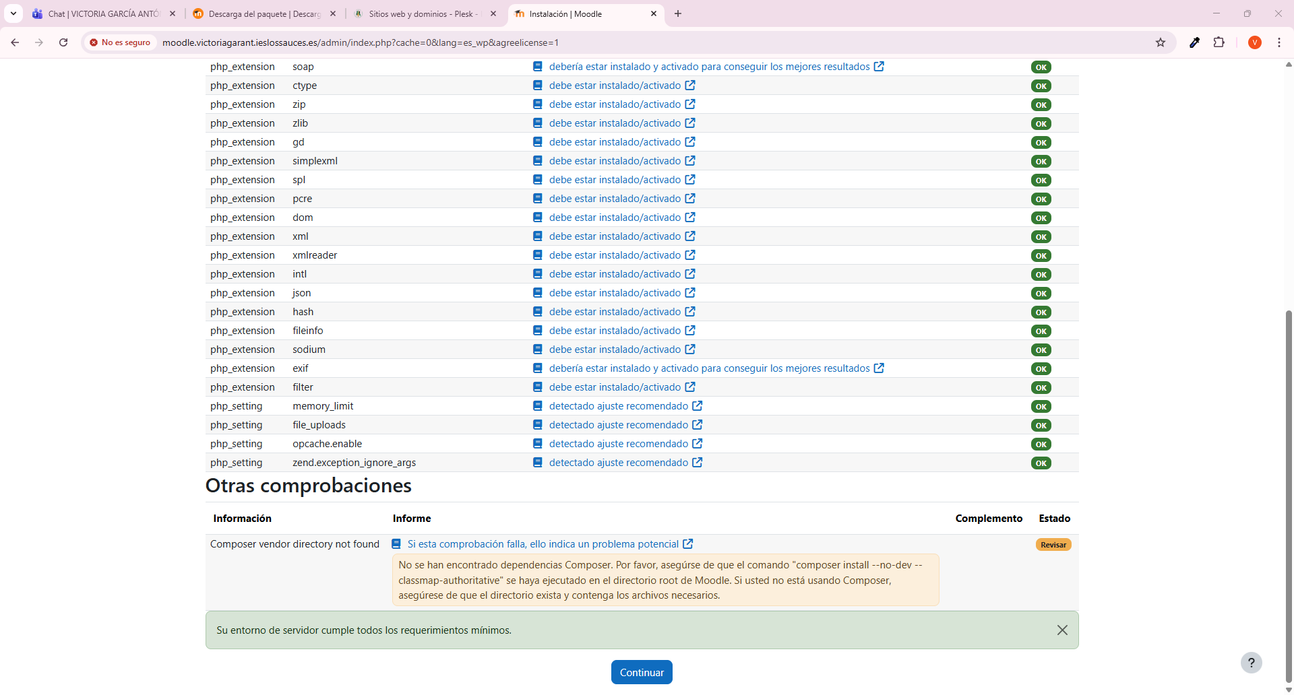Viewport: 1294px width, 695px height.
Task: Open the eyedropper extension icon
Action: click(1194, 42)
